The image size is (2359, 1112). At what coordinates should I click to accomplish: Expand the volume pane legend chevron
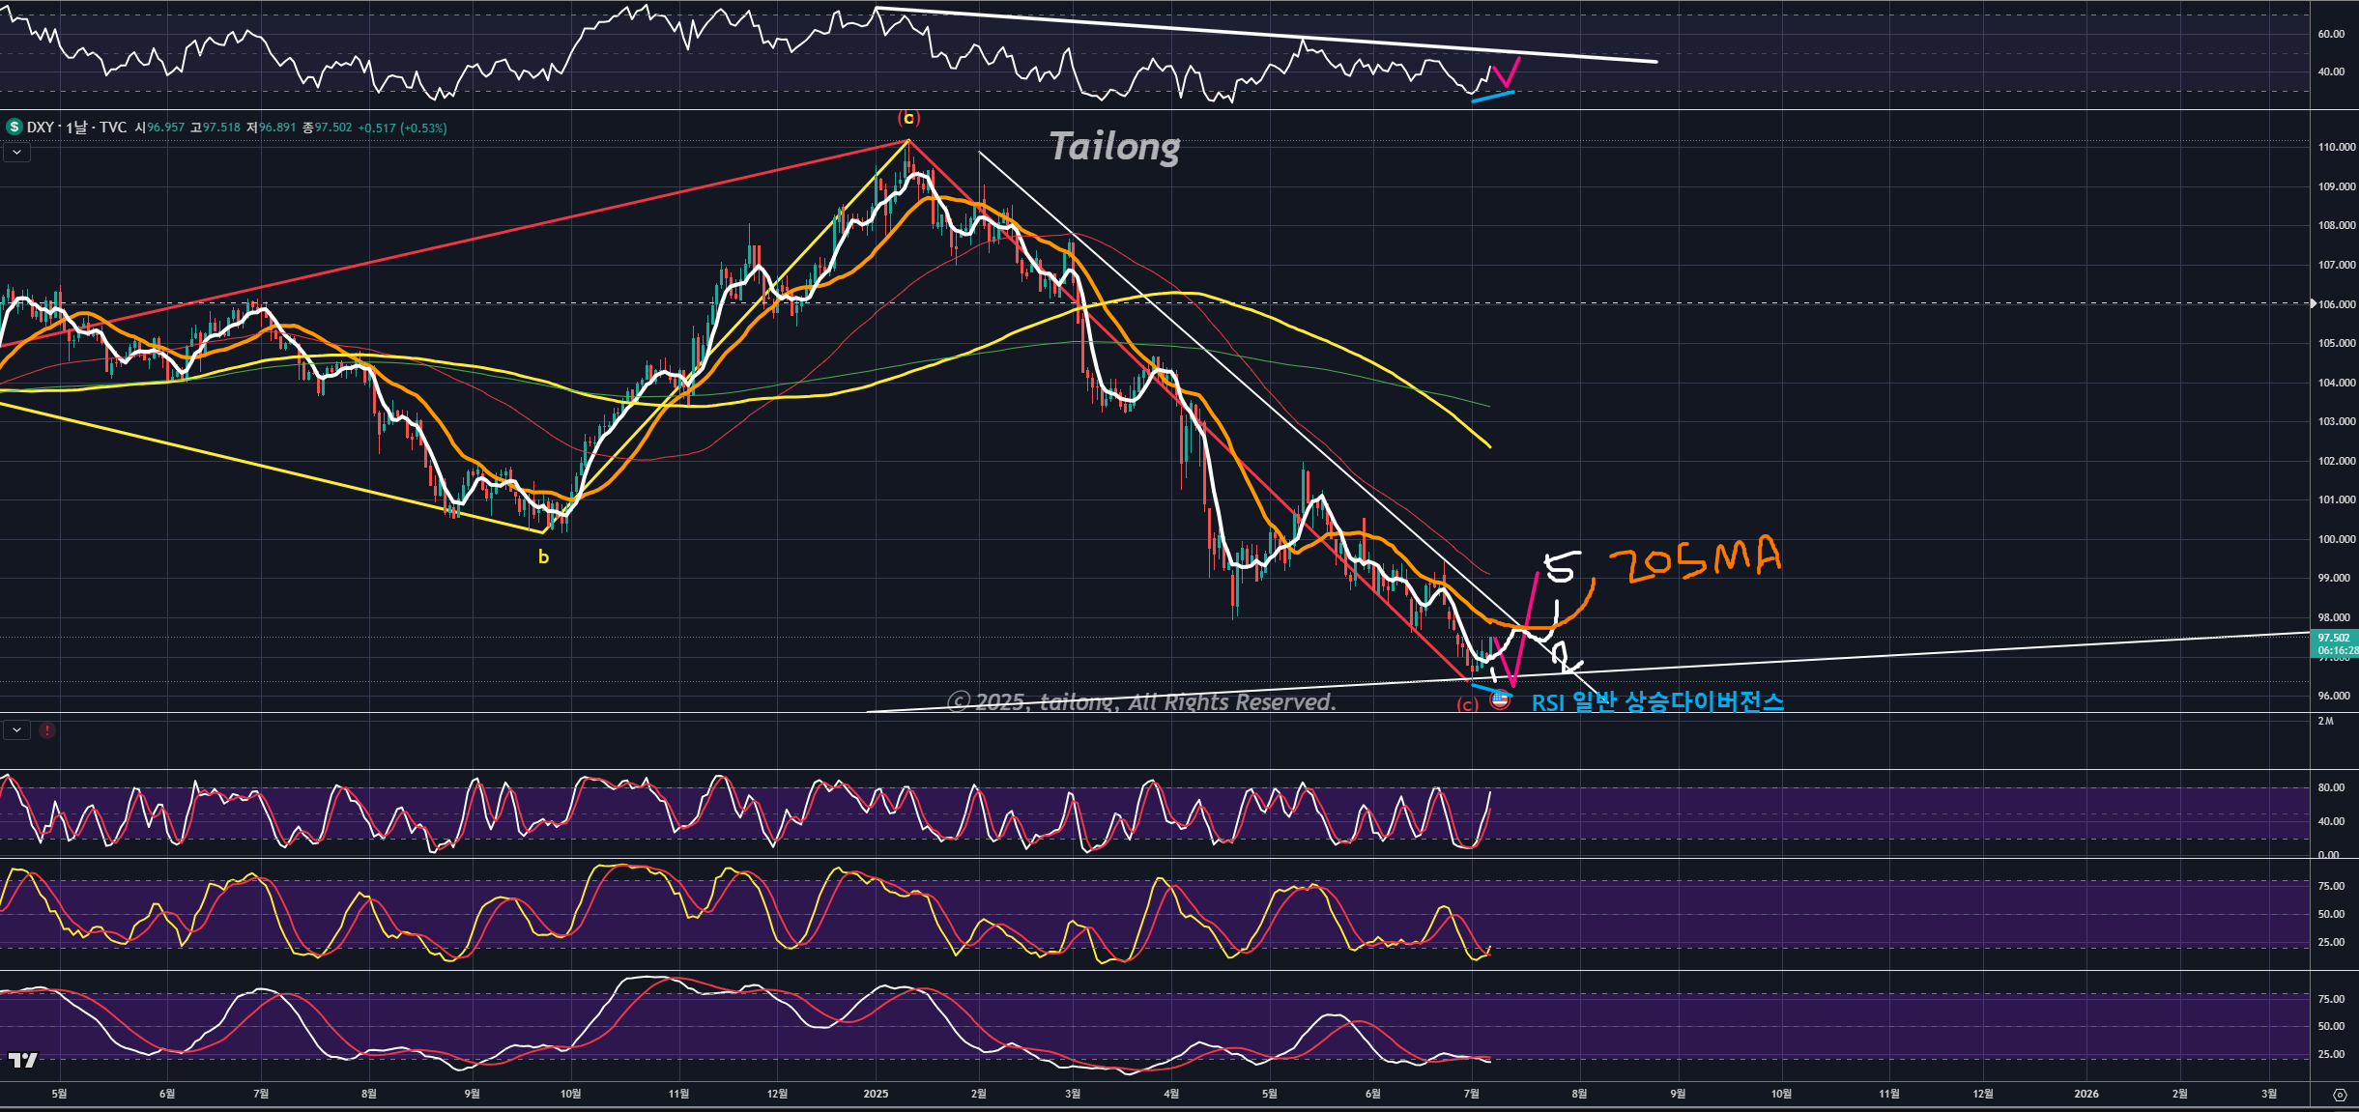[x=16, y=730]
